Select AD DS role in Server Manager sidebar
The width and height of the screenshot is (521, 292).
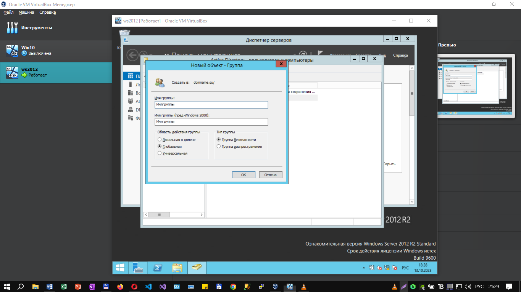tap(131, 101)
